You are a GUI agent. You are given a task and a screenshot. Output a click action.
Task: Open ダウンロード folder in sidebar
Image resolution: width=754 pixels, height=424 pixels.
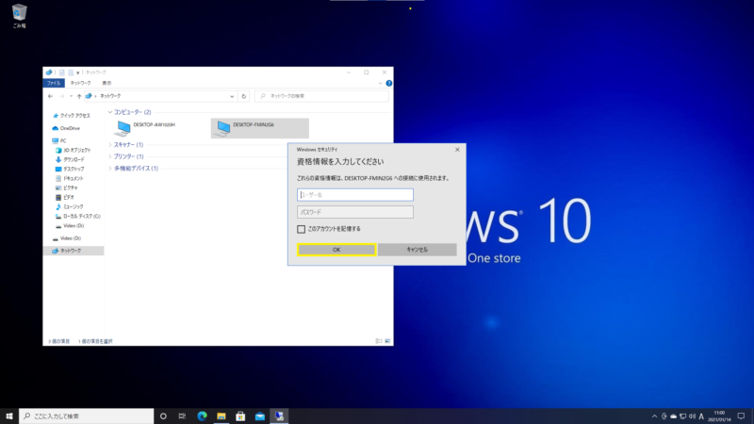pos(70,159)
